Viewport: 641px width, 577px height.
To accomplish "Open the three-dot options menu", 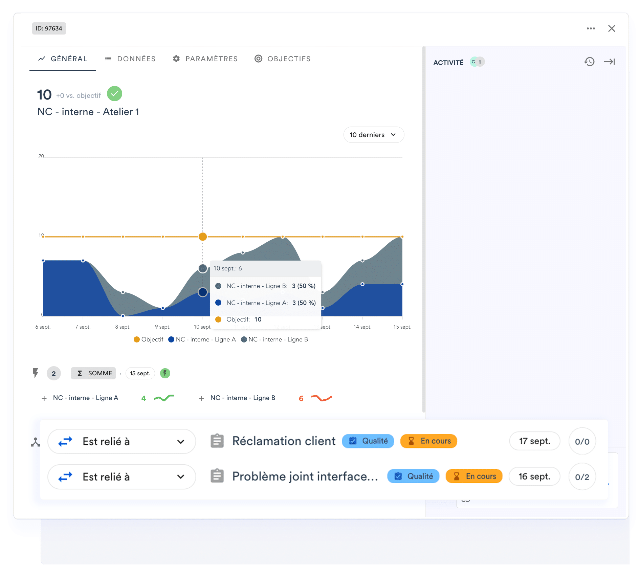I will [591, 28].
